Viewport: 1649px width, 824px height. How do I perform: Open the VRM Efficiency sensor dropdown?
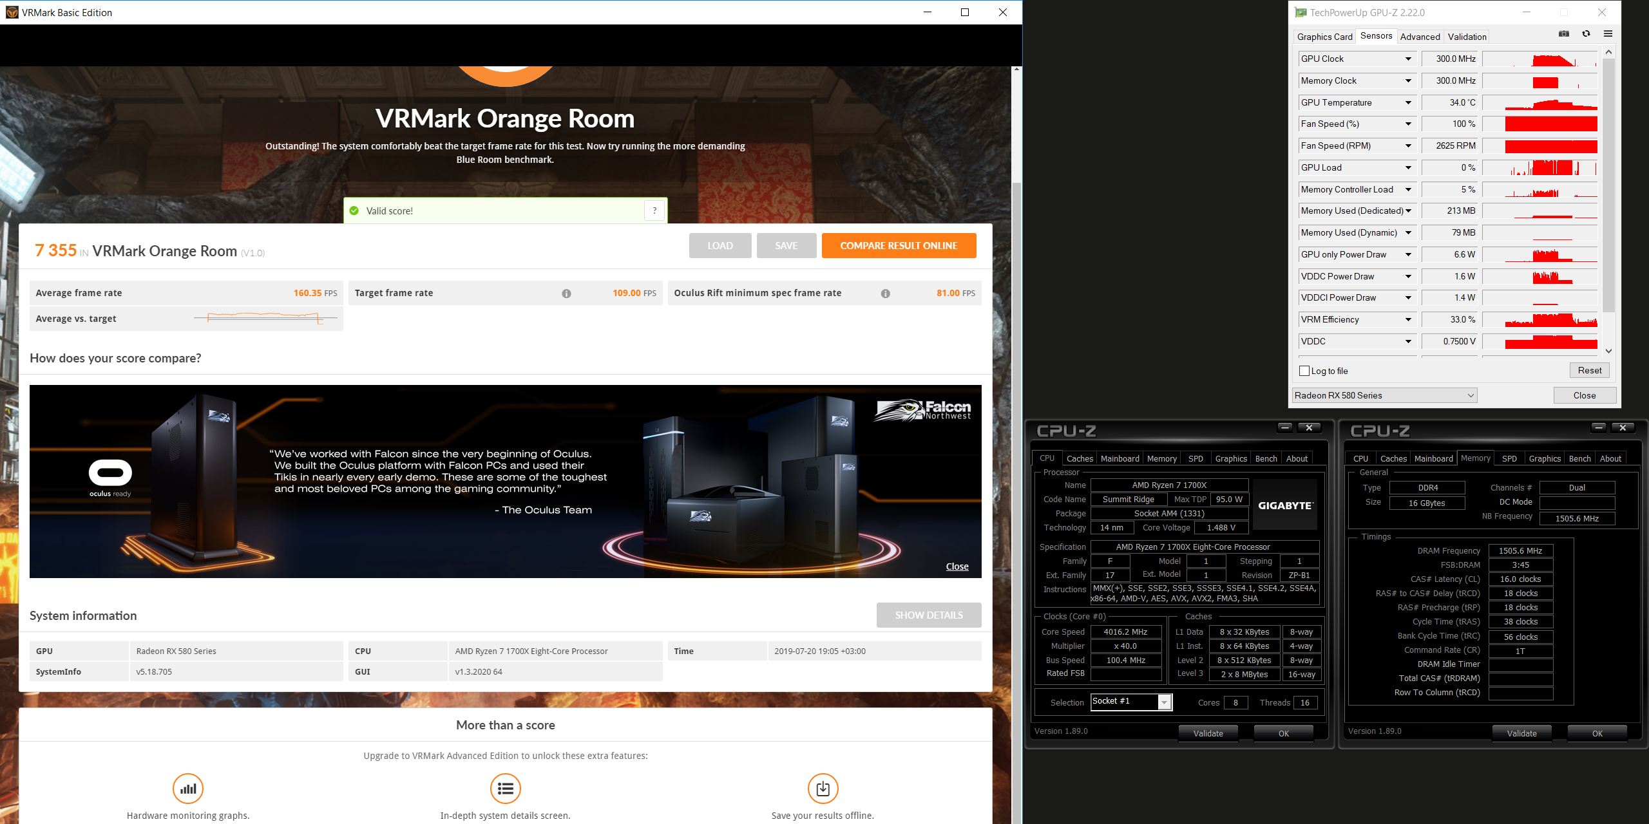[1408, 320]
